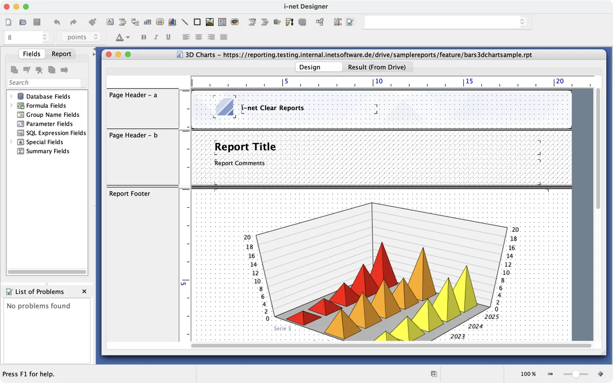This screenshot has width=613, height=383.
Task: Click the Insert Chart toolbar icon
Action: (172, 22)
